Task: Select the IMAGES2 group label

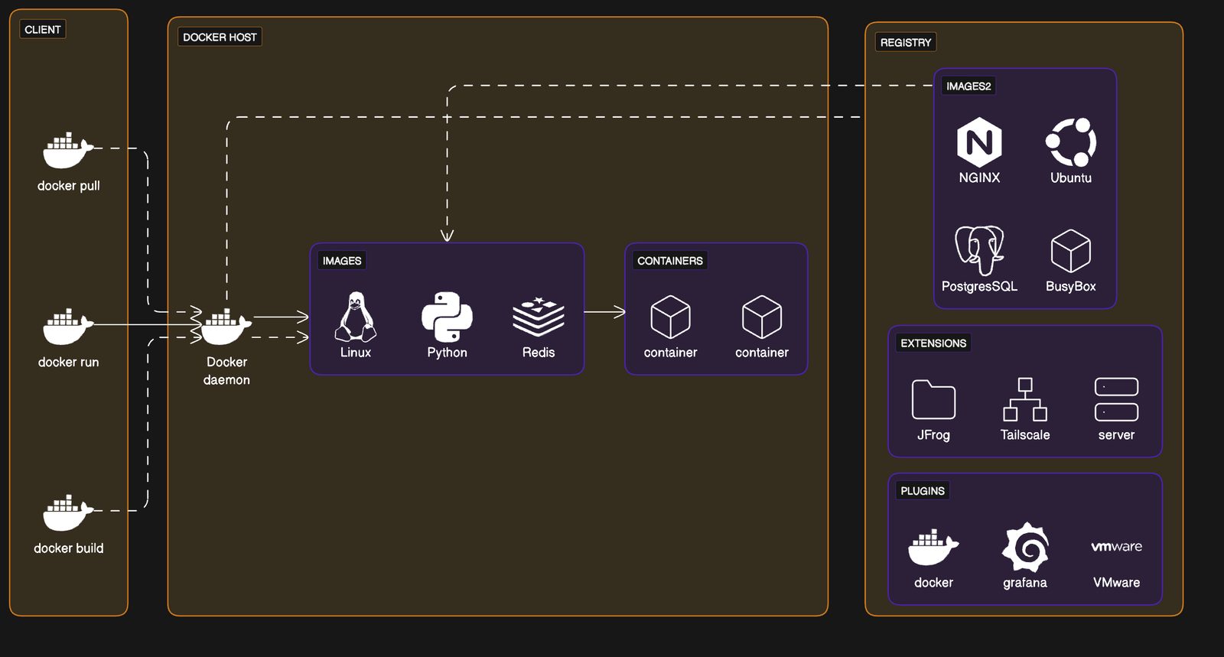Action: click(x=968, y=86)
